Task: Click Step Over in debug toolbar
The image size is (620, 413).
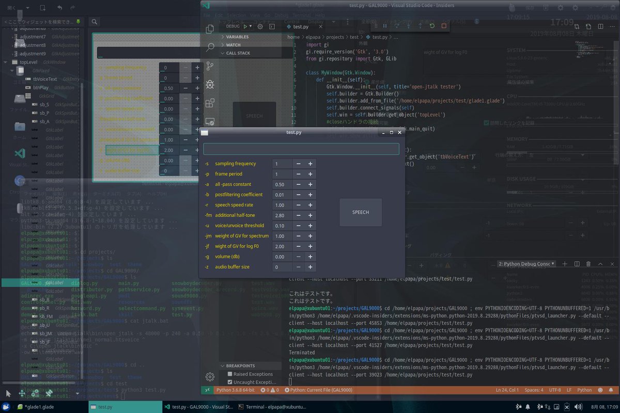Action: [x=397, y=26]
